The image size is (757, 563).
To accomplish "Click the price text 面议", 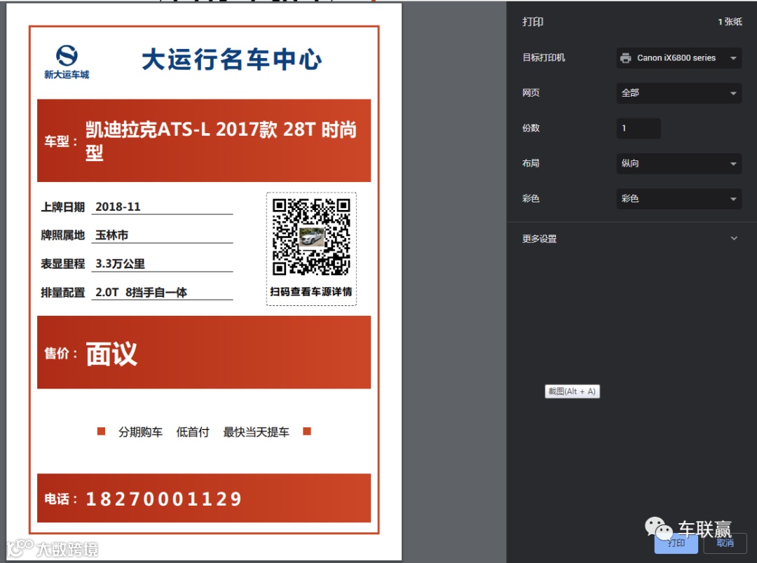I will click(x=111, y=354).
